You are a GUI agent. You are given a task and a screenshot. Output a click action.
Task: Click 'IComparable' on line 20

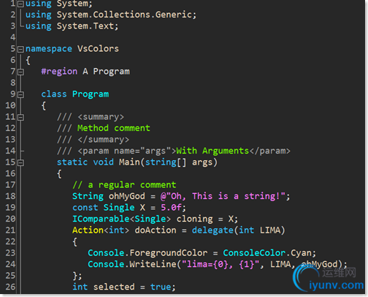pyautogui.click(x=101, y=219)
